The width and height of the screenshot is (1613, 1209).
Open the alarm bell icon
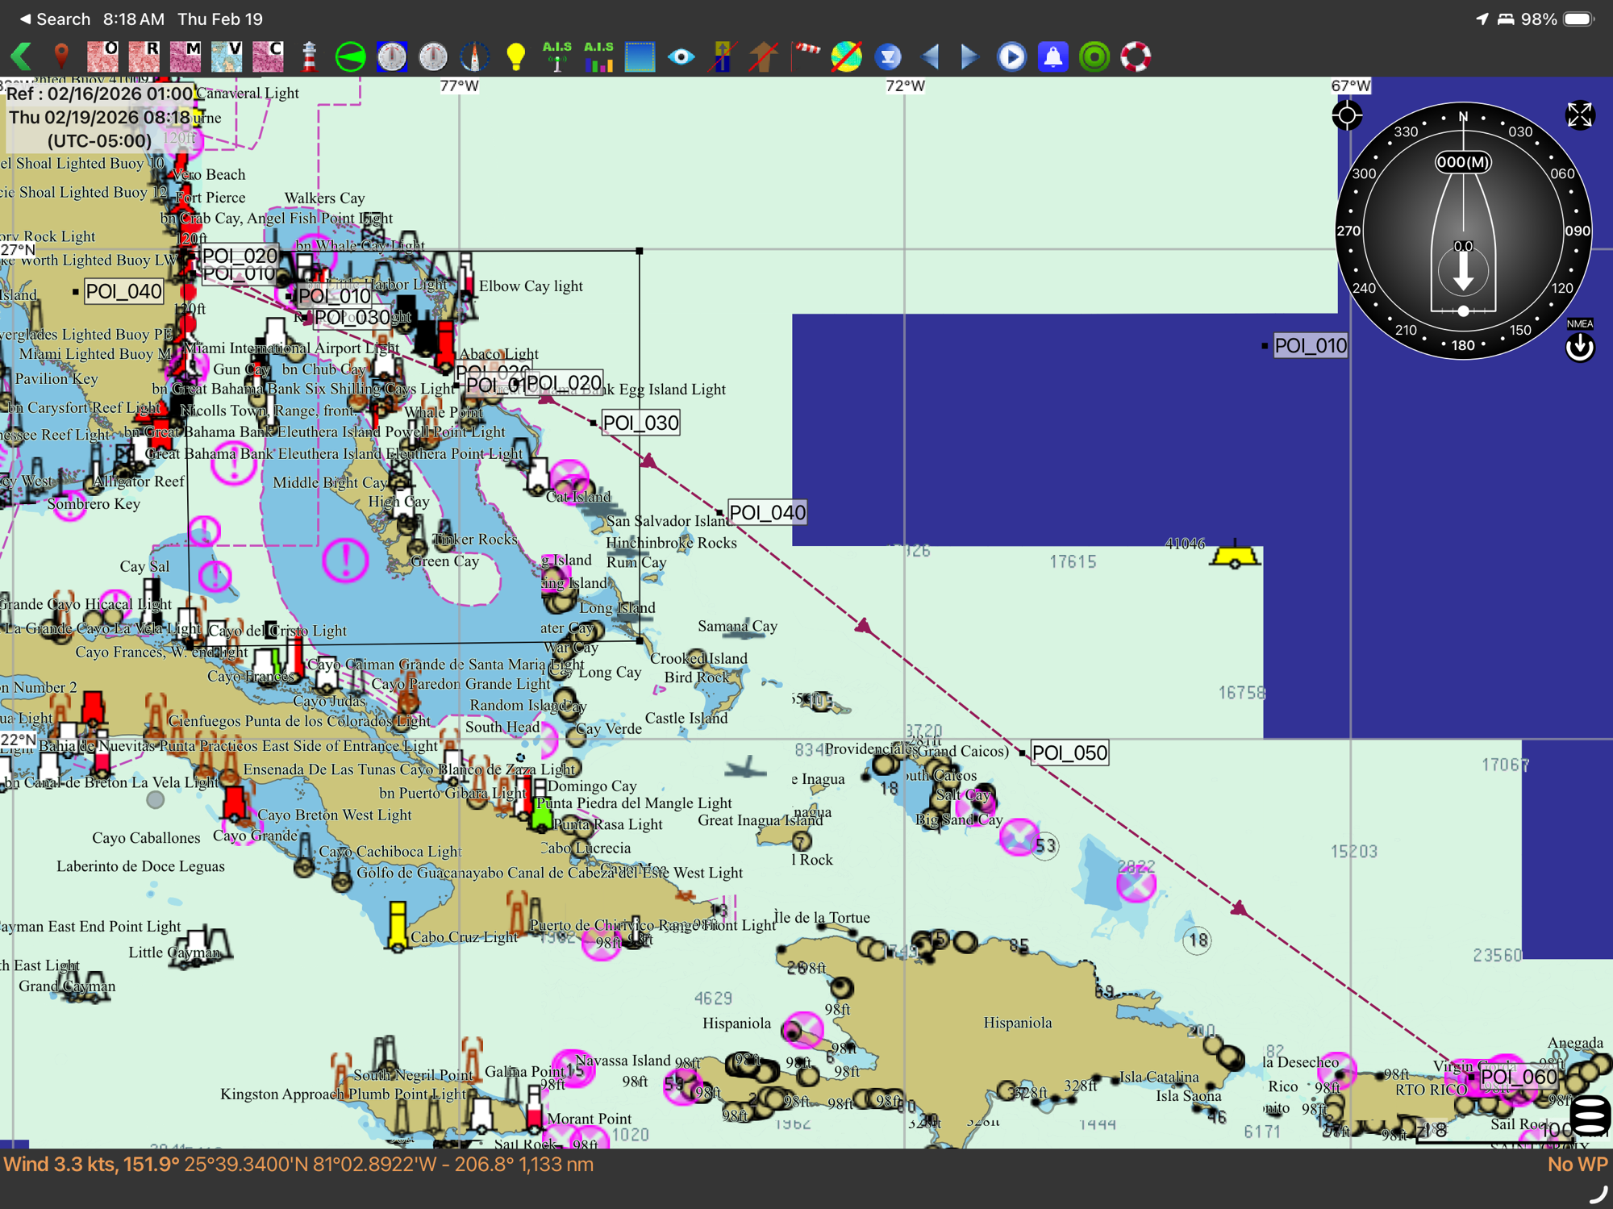point(1052,56)
